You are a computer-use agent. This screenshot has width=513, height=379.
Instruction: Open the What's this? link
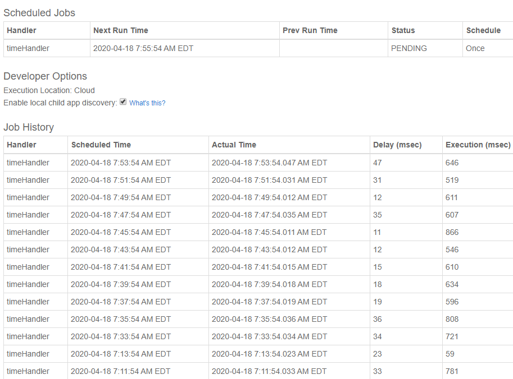click(x=147, y=103)
